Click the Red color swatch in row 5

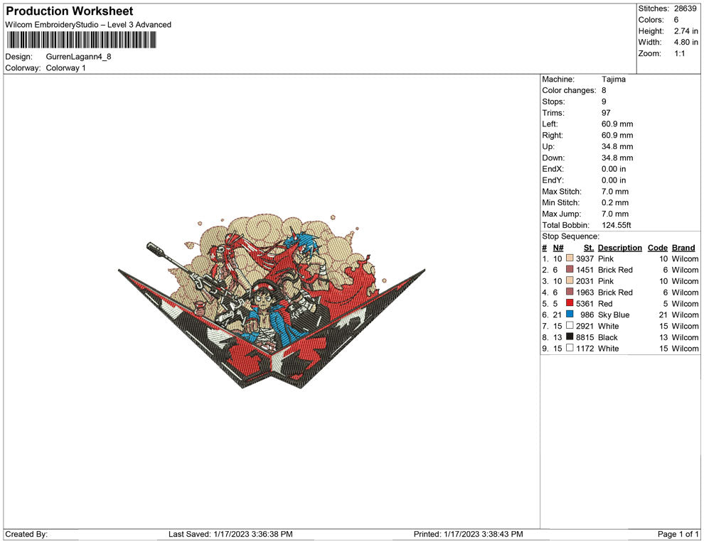(x=570, y=303)
